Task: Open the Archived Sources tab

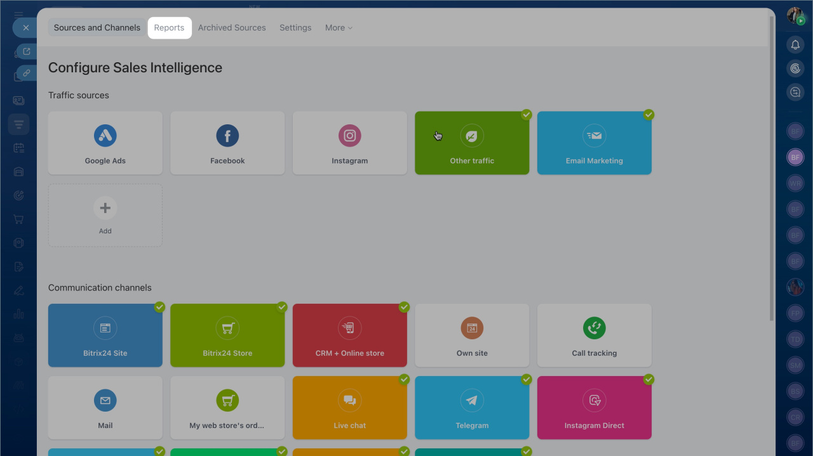Action: pos(232,28)
